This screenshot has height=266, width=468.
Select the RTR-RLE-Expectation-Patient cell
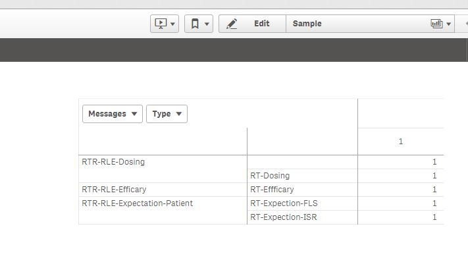(x=137, y=203)
